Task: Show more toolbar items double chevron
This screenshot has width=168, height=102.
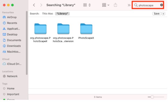Action: click(x=129, y=5)
